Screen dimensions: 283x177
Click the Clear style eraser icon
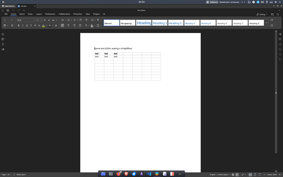[x=56, y=25]
